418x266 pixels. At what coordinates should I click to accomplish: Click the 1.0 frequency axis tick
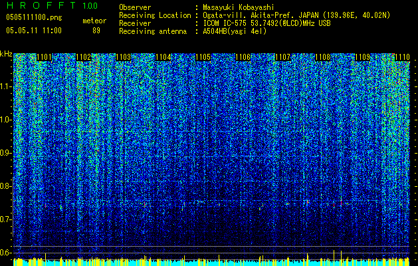click(5, 120)
